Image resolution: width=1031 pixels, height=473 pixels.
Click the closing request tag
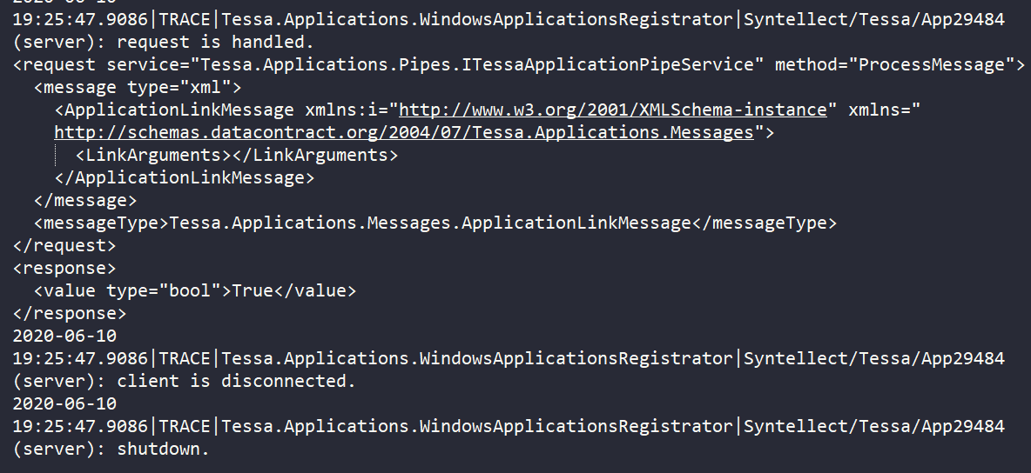point(64,246)
